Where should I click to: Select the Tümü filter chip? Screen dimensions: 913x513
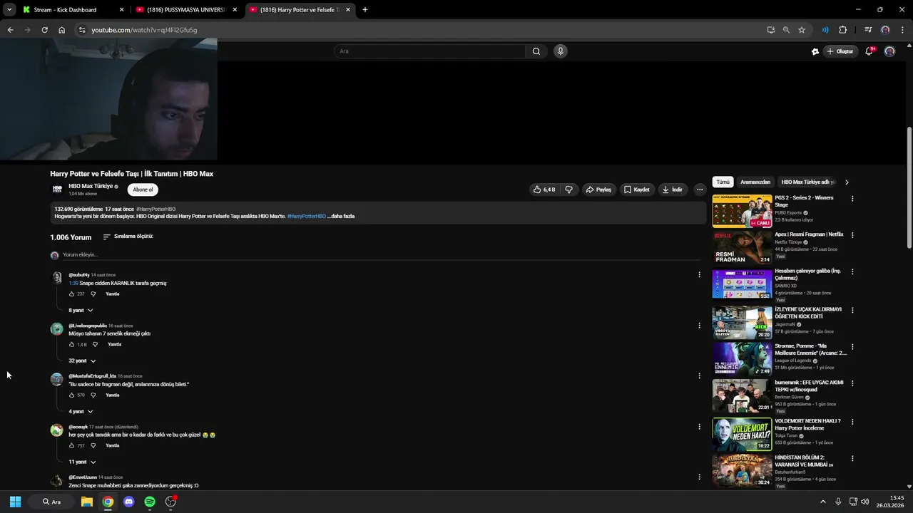point(723,182)
